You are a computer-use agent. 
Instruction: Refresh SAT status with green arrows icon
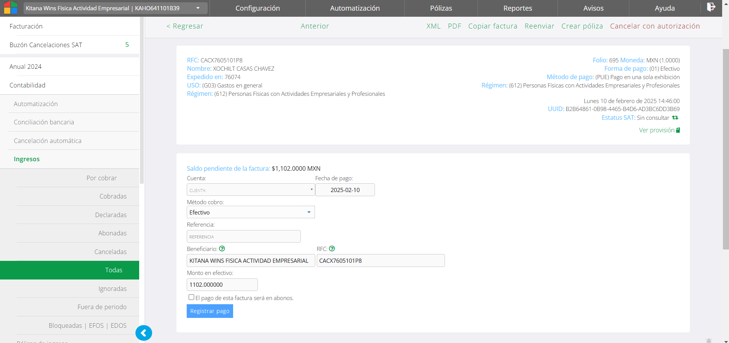click(675, 118)
